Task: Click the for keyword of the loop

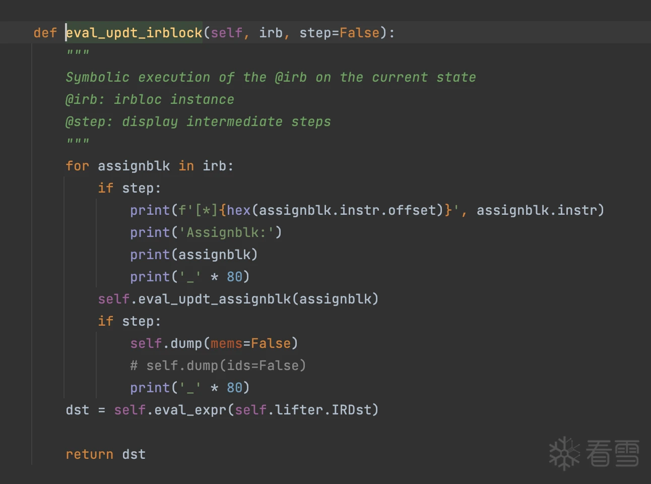Action: click(x=77, y=166)
